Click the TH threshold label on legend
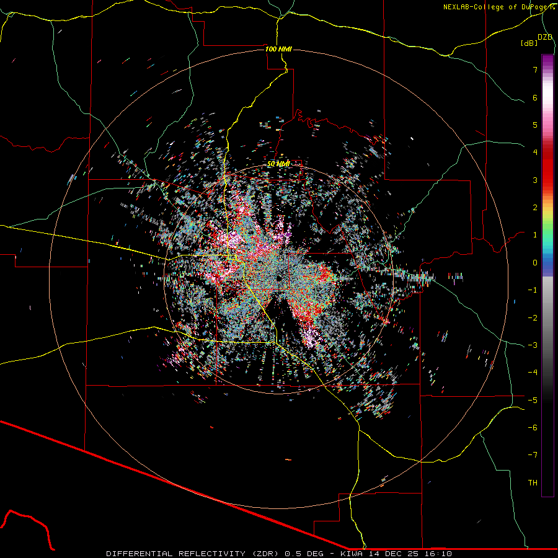Screen dimensions: 558x558 tap(533, 483)
